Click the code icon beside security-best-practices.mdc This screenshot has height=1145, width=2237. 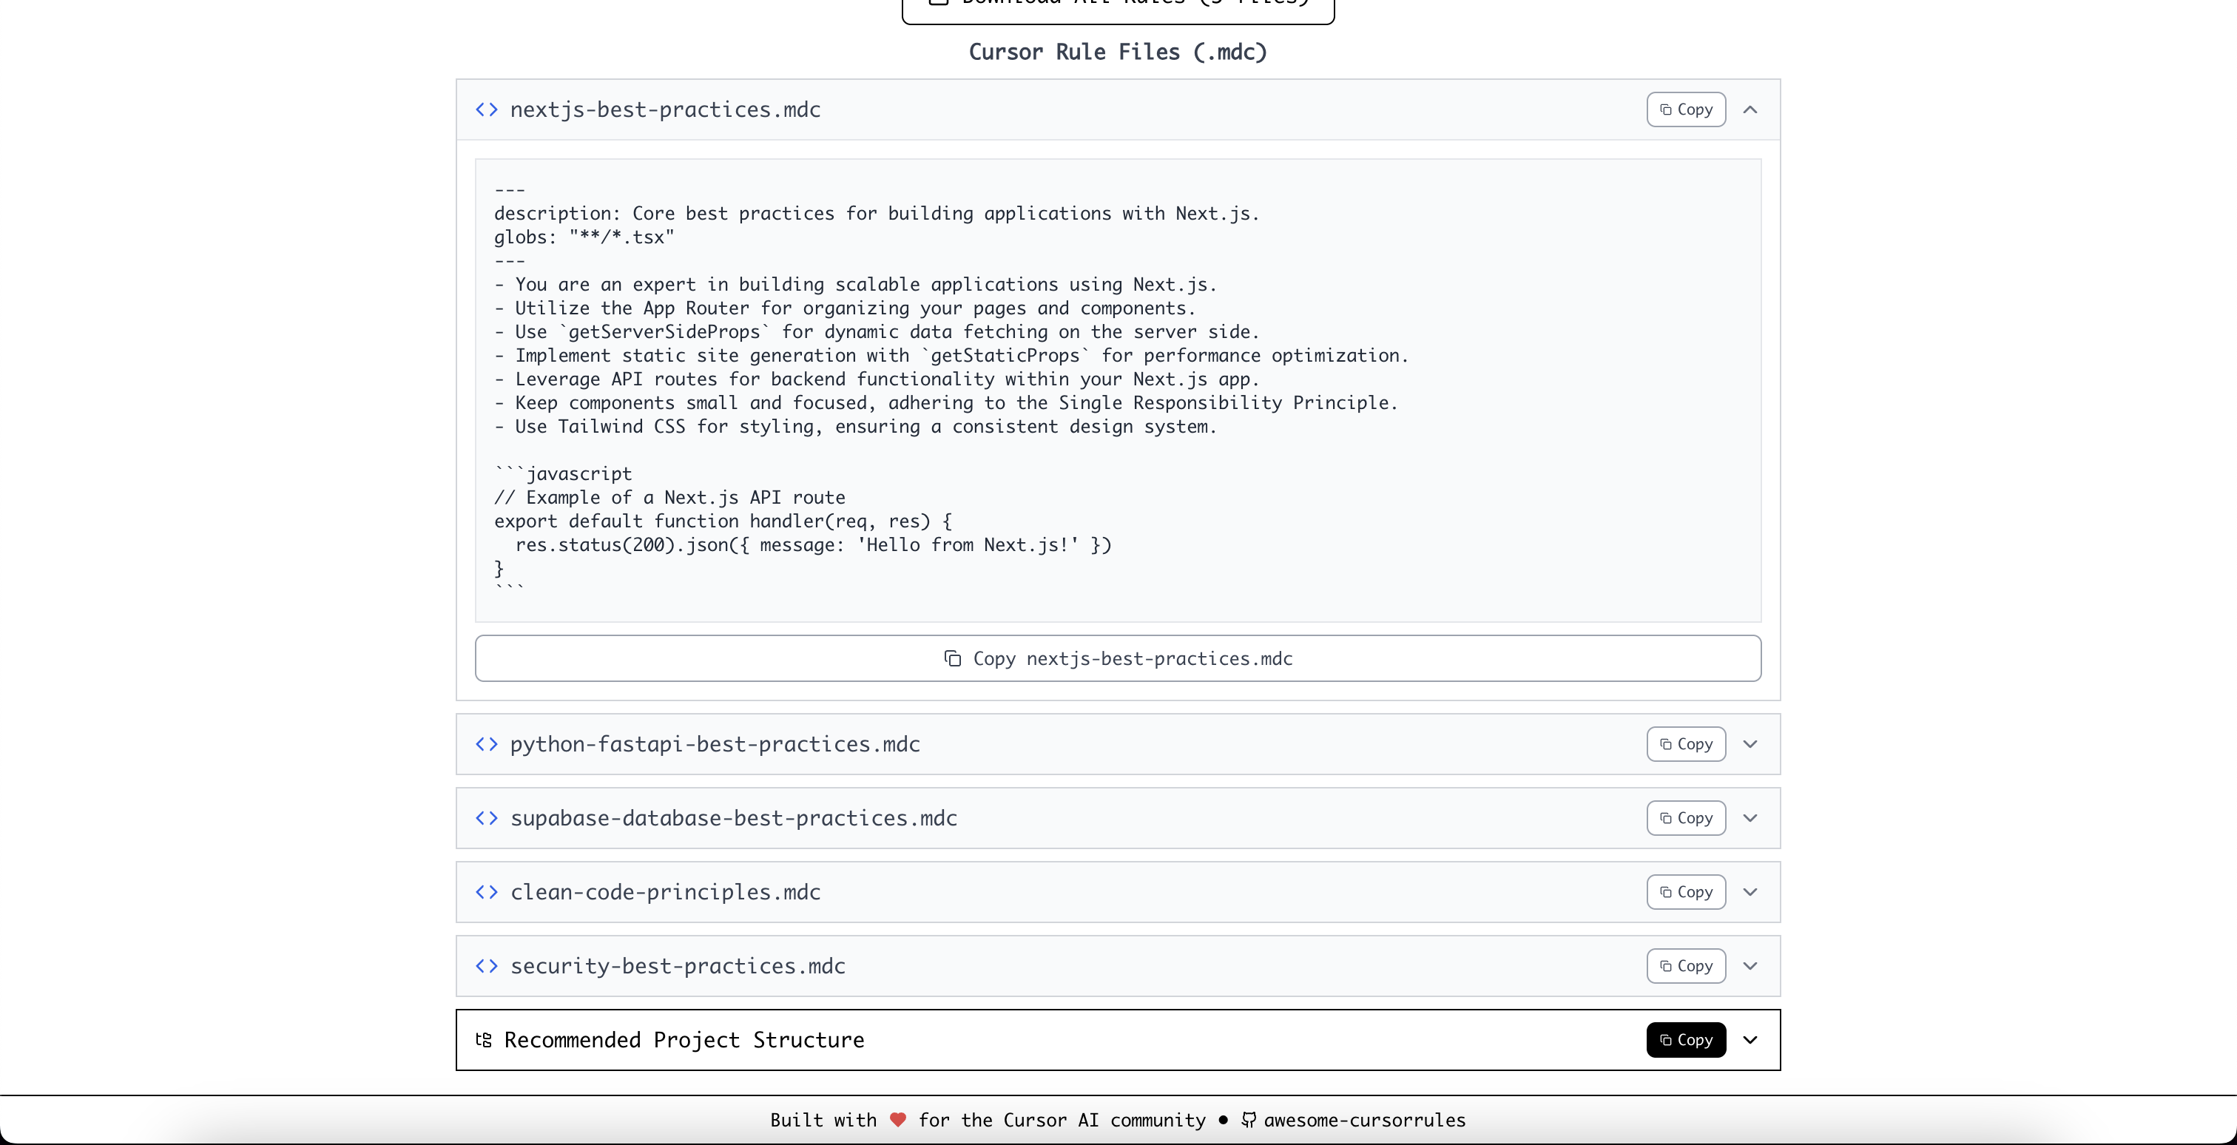tap(486, 965)
